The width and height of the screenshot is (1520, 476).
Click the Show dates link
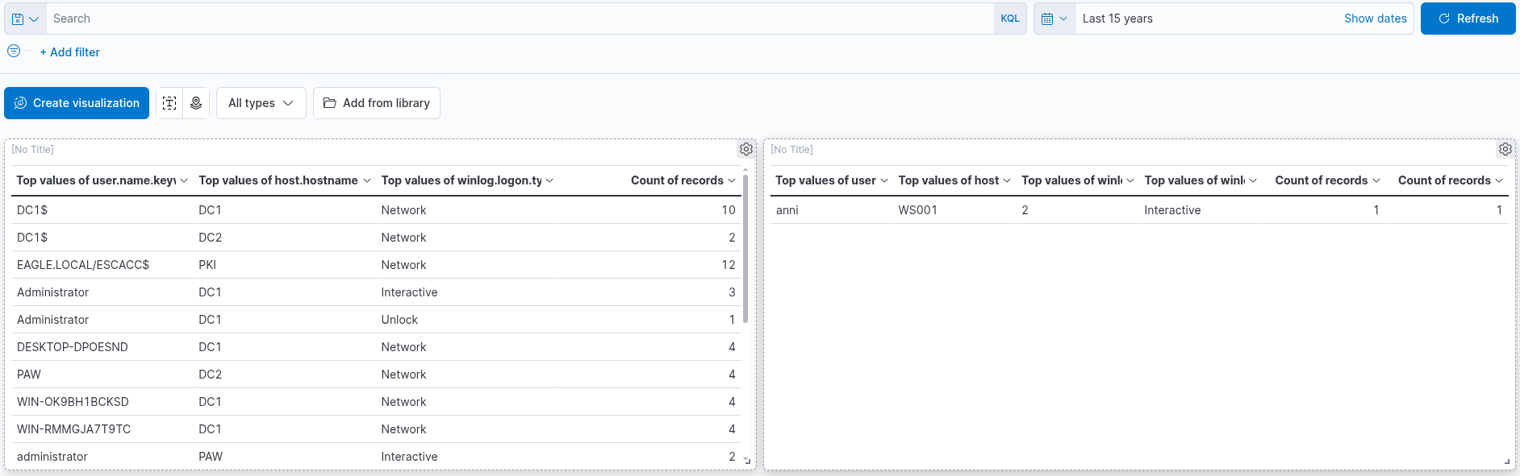(1375, 19)
